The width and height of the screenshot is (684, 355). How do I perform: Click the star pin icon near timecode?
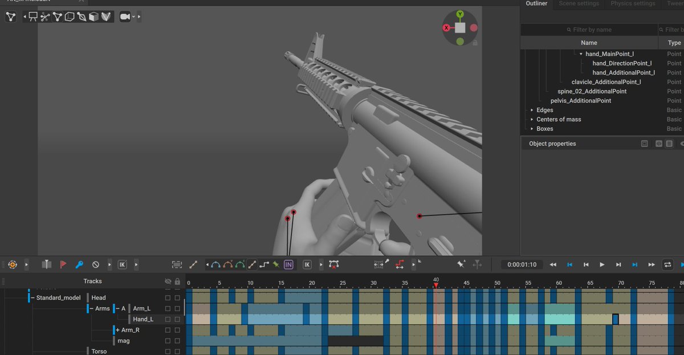tap(461, 264)
